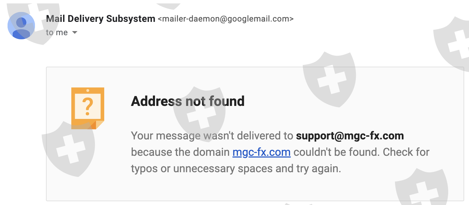Click the "Check for" text in the message
The image size is (469, 205).
tap(406, 152)
